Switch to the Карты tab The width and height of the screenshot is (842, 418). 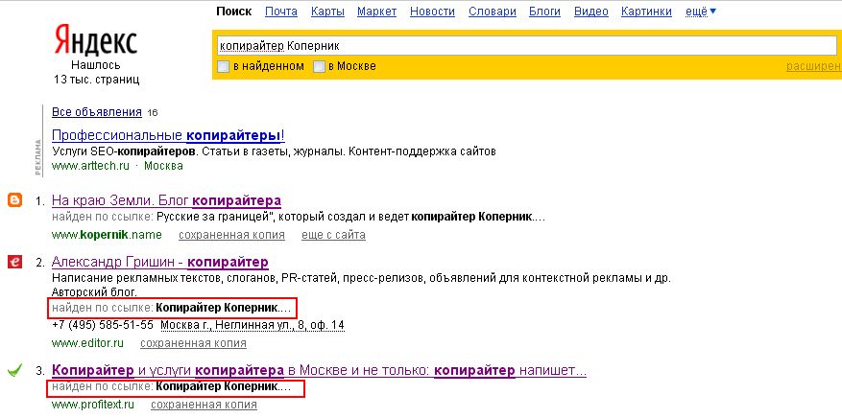(327, 12)
